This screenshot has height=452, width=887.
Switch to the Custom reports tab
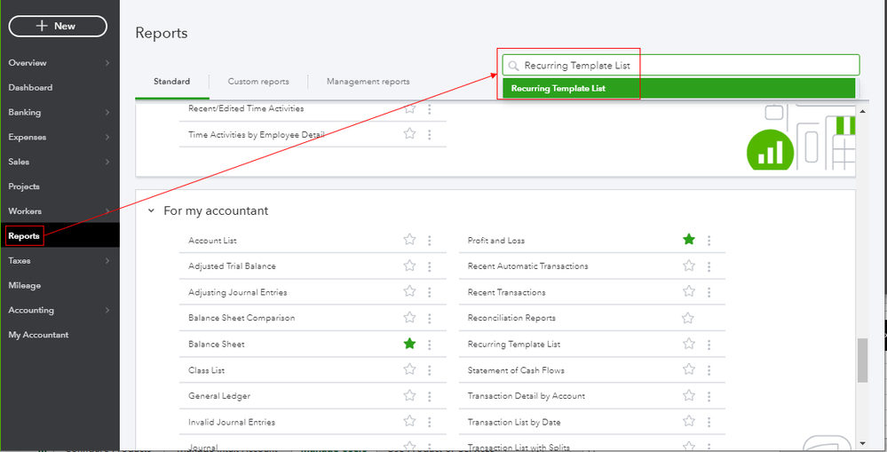coord(258,82)
